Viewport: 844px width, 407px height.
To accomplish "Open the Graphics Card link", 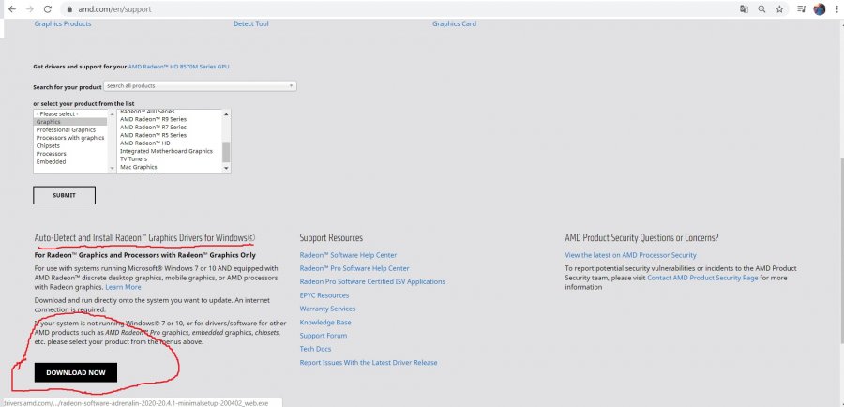I will coord(454,23).
